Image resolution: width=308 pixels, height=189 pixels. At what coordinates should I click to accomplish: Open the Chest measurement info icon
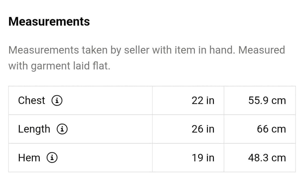pos(57,101)
